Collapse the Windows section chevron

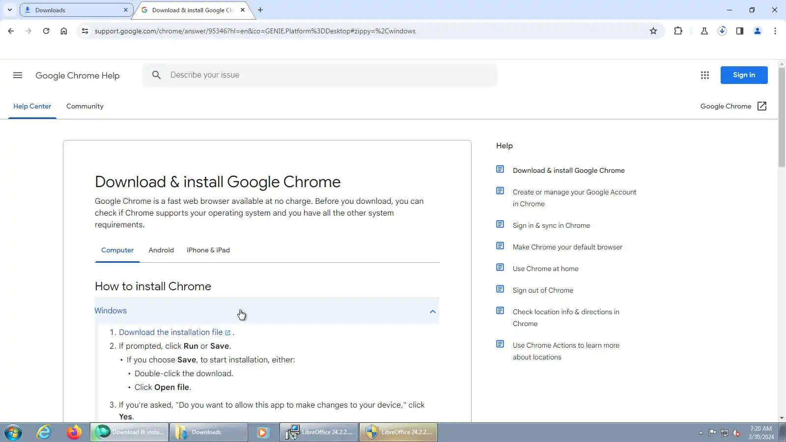tap(432, 311)
